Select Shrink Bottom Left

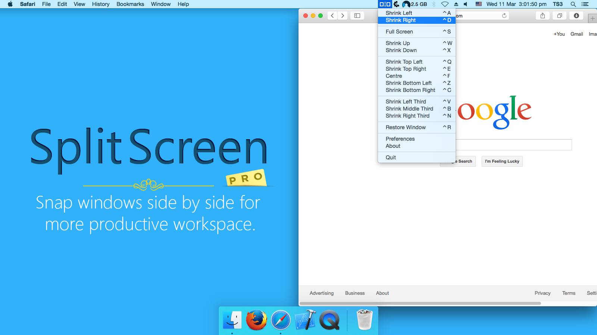click(x=417, y=83)
